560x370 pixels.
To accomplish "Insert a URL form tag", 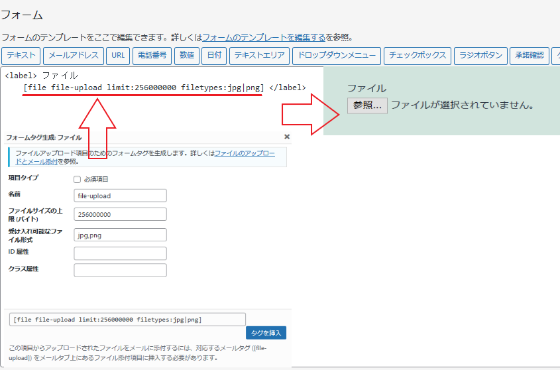I will 118,56.
